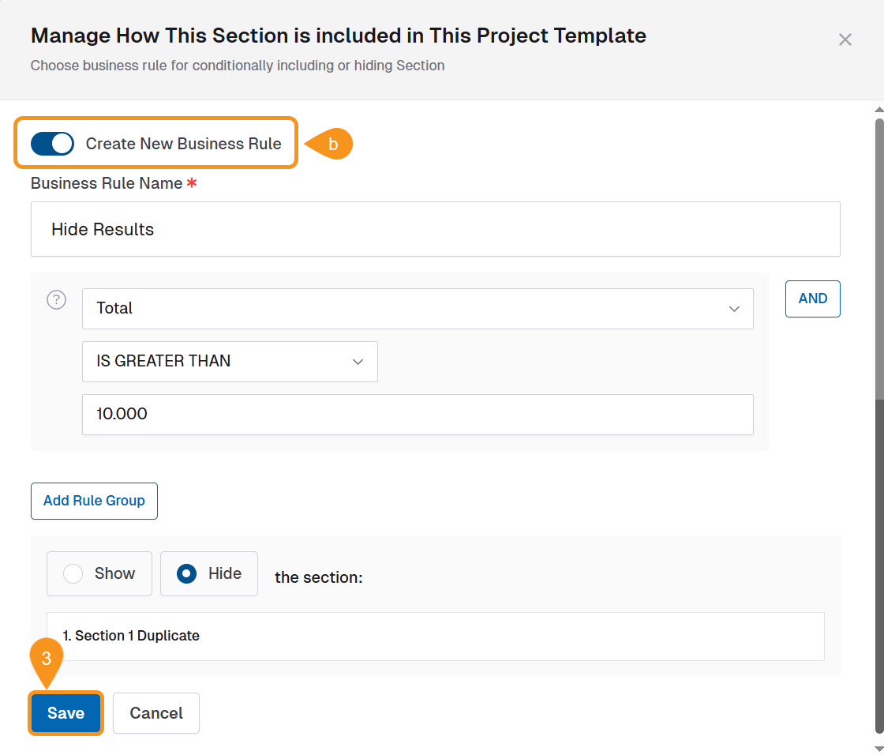Cancel the business rule changes
The width and height of the screenshot is (884, 755).
[155, 712]
